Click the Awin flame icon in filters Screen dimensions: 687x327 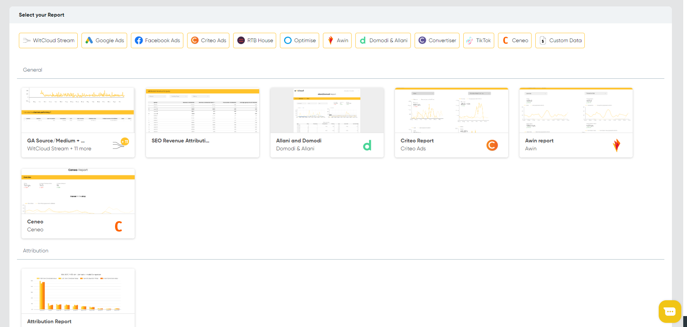click(330, 40)
